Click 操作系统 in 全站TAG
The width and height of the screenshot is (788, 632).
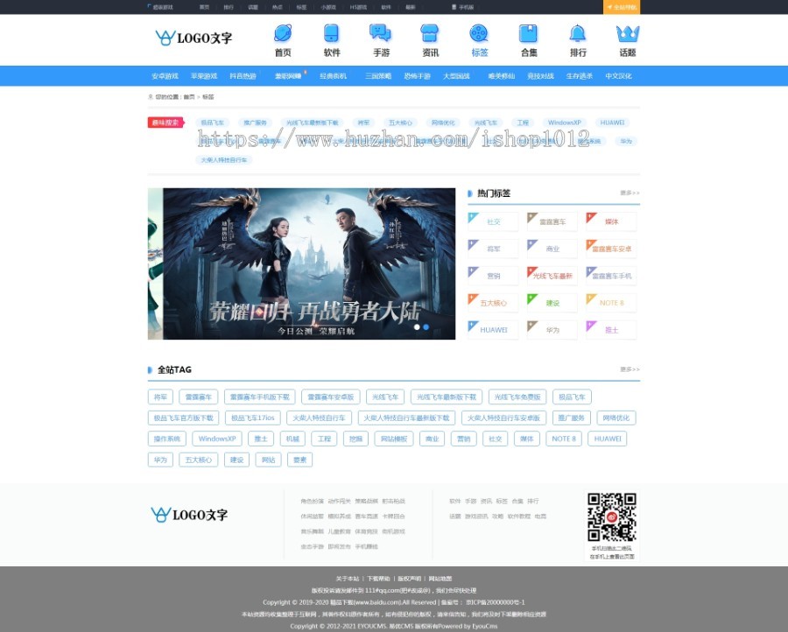click(167, 439)
